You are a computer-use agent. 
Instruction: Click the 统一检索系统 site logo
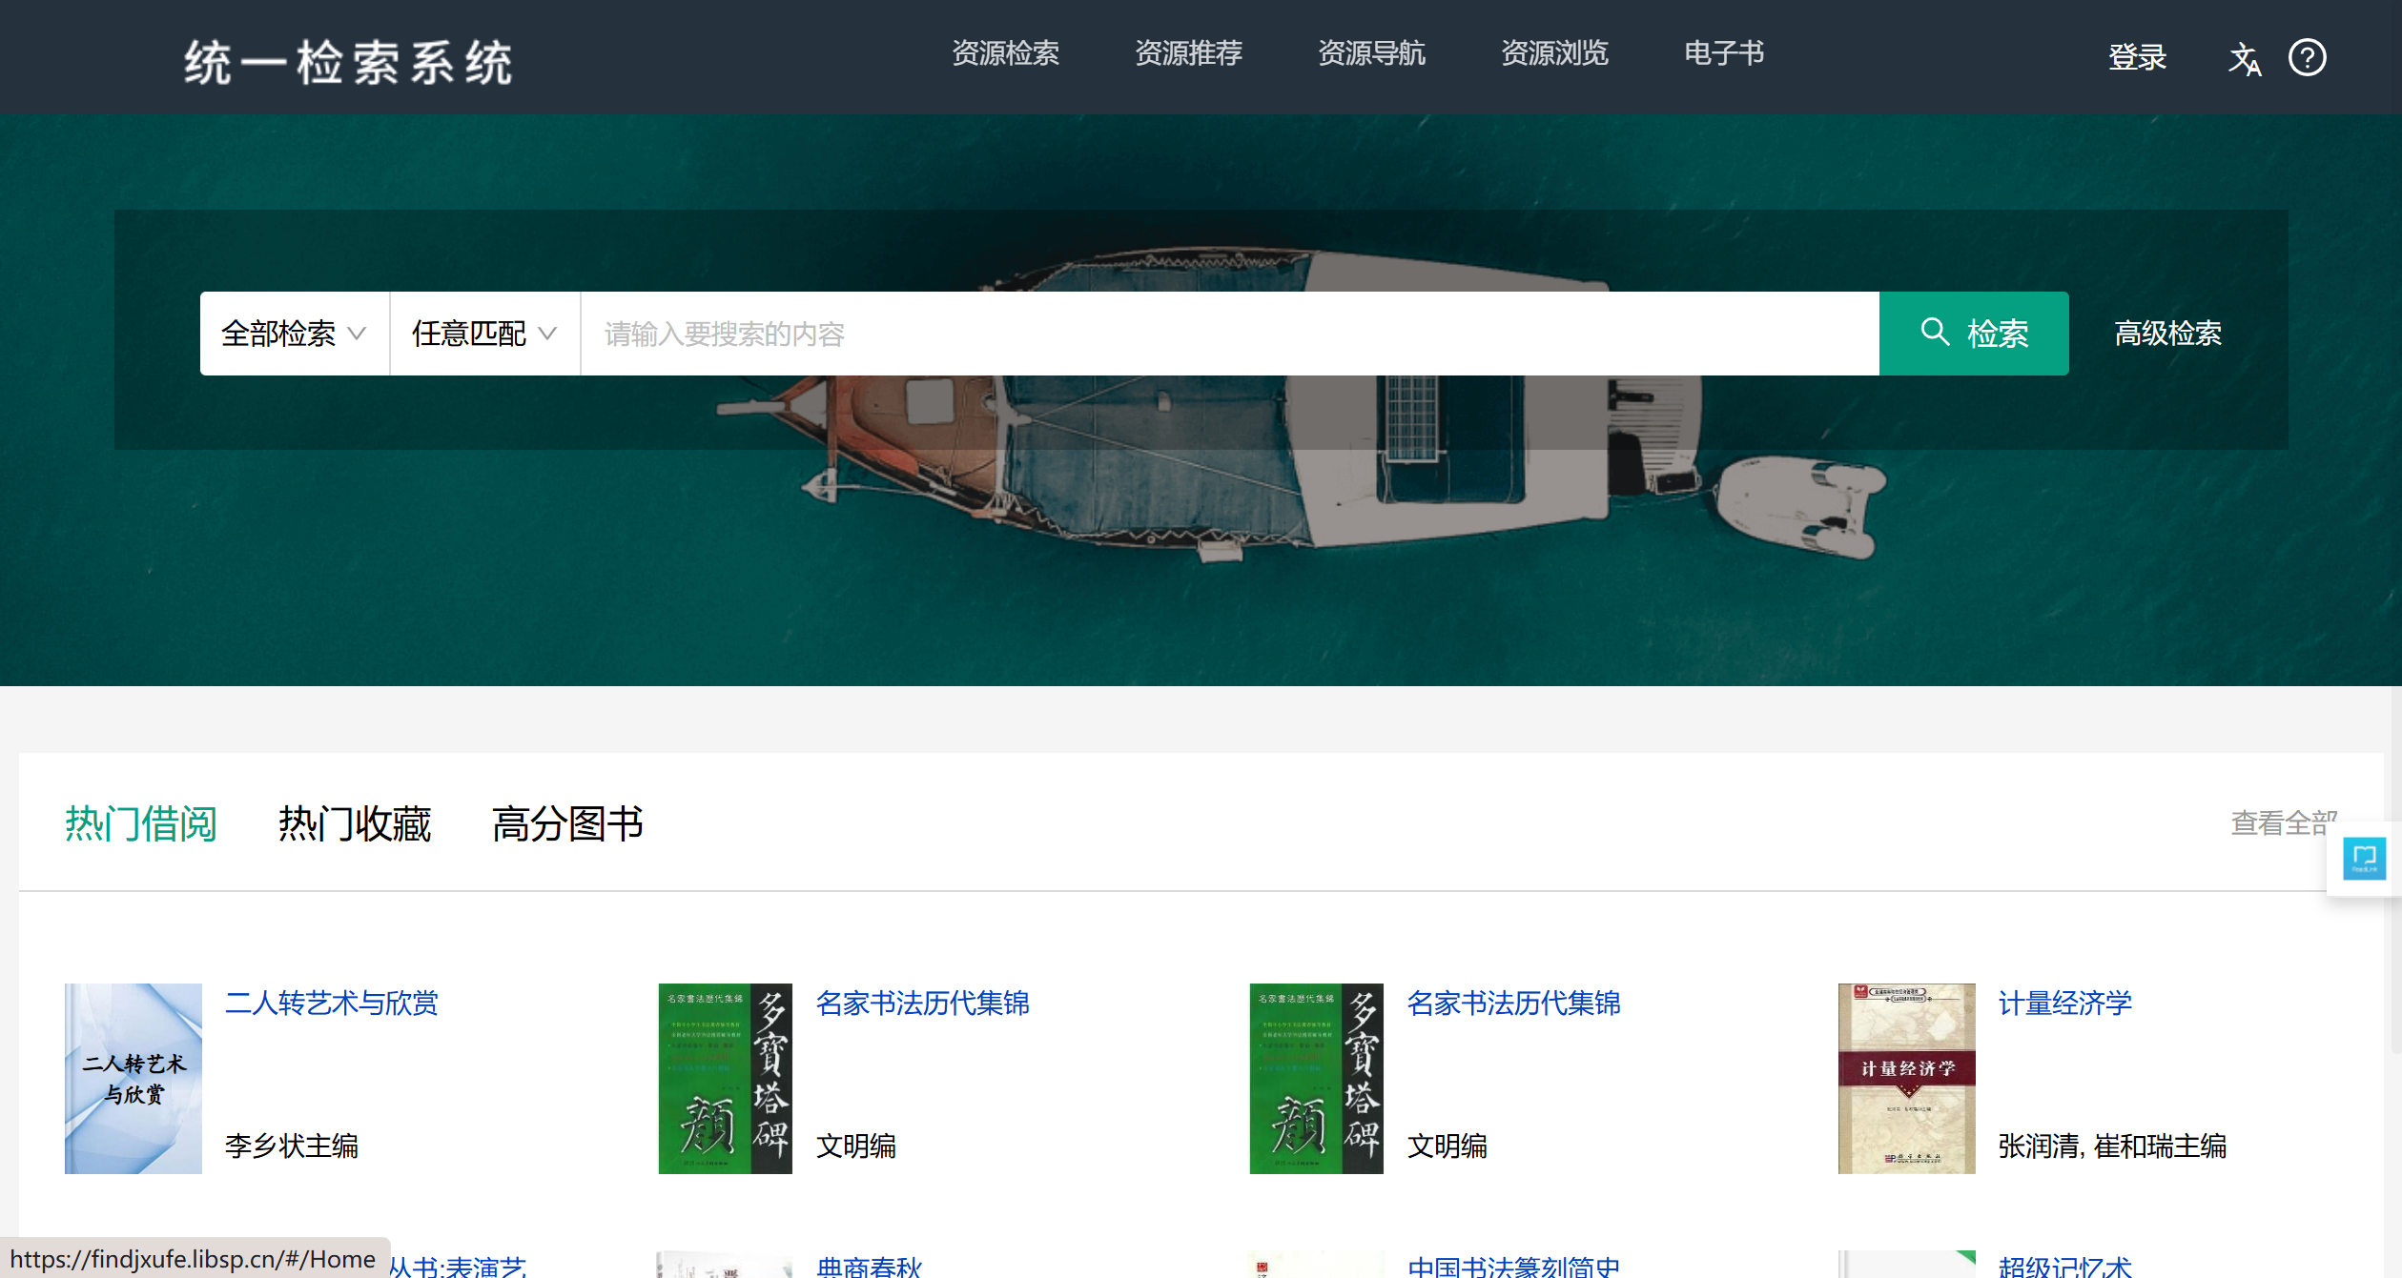coord(348,63)
